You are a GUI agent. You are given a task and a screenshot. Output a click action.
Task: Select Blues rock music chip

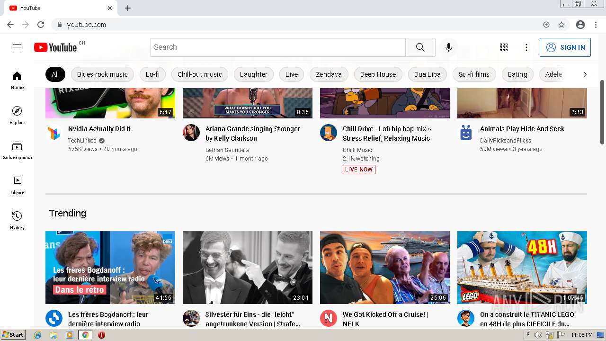103,74
